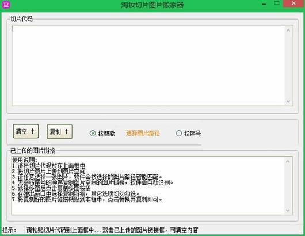This screenshot has width=305, height=236.
Task: Click instruction line 4 无需按序号的顺序复制
Action: pos(93,182)
